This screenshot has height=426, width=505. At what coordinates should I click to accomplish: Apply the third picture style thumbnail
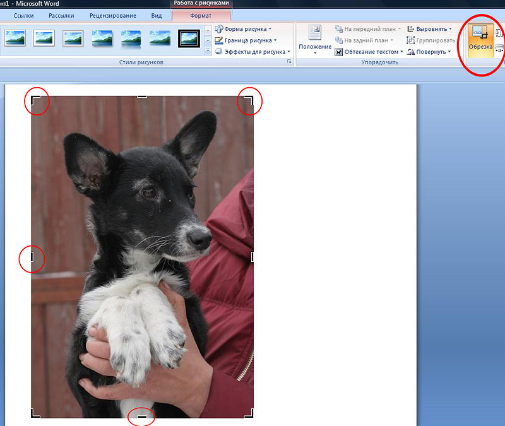pyautogui.click(x=73, y=38)
